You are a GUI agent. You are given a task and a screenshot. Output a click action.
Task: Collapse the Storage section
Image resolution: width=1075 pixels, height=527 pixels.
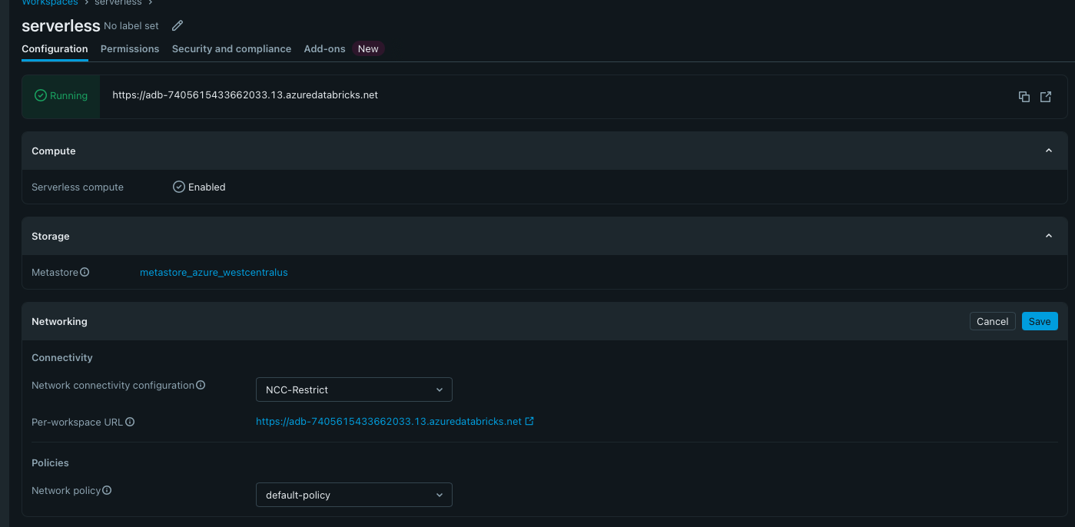coord(1049,236)
